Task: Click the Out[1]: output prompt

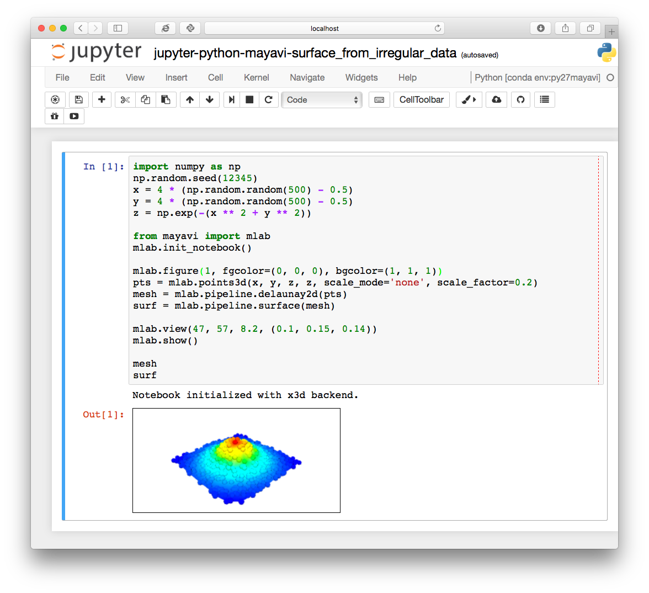Action: [104, 415]
